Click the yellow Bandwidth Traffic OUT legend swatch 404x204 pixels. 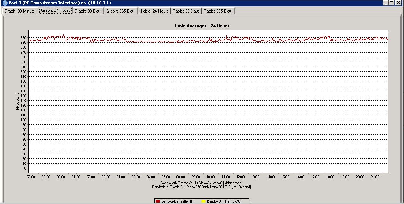coord(203,201)
